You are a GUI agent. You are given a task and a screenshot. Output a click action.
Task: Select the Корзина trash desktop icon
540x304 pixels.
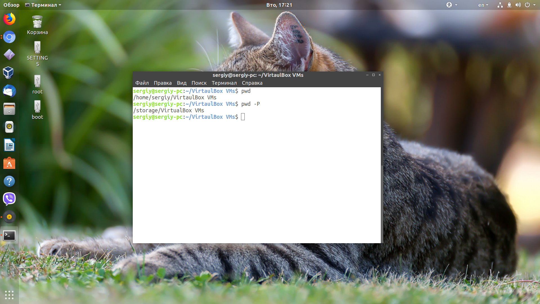pyautogui.click(x=37, y=25)
